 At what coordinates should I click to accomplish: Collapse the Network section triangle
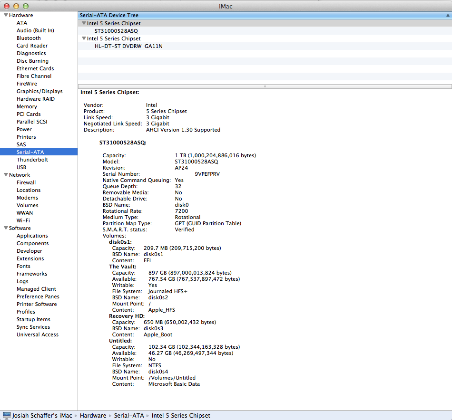coord(6,175)
